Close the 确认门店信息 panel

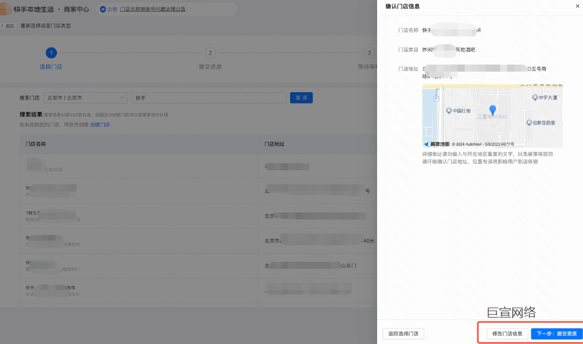(578, 6)
